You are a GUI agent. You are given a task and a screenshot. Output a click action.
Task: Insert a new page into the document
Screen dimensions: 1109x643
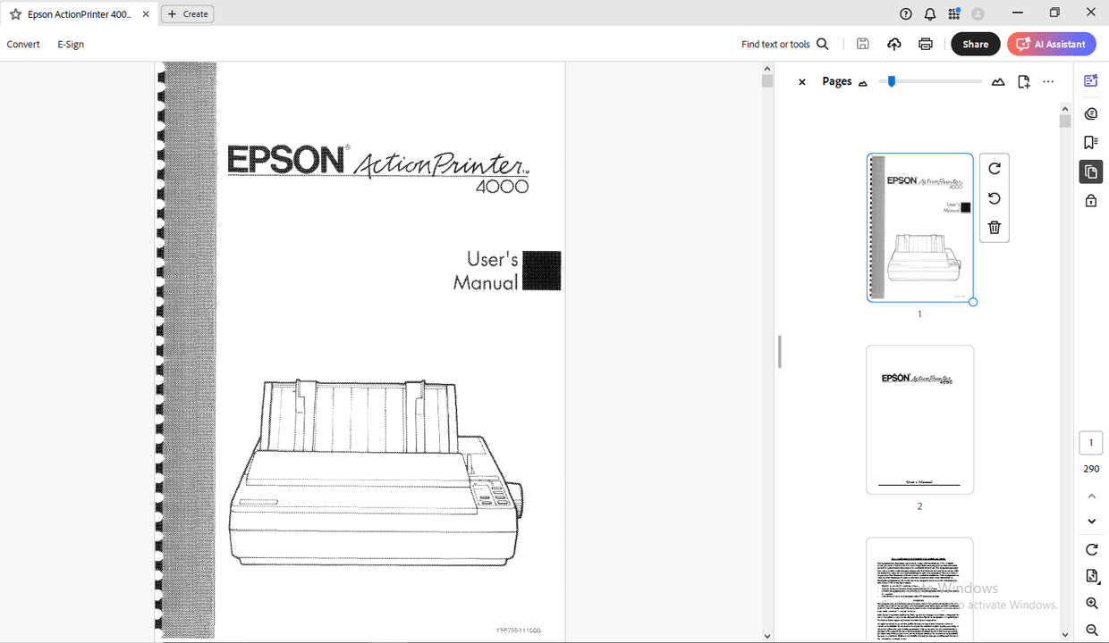[x=1023, y=81]
